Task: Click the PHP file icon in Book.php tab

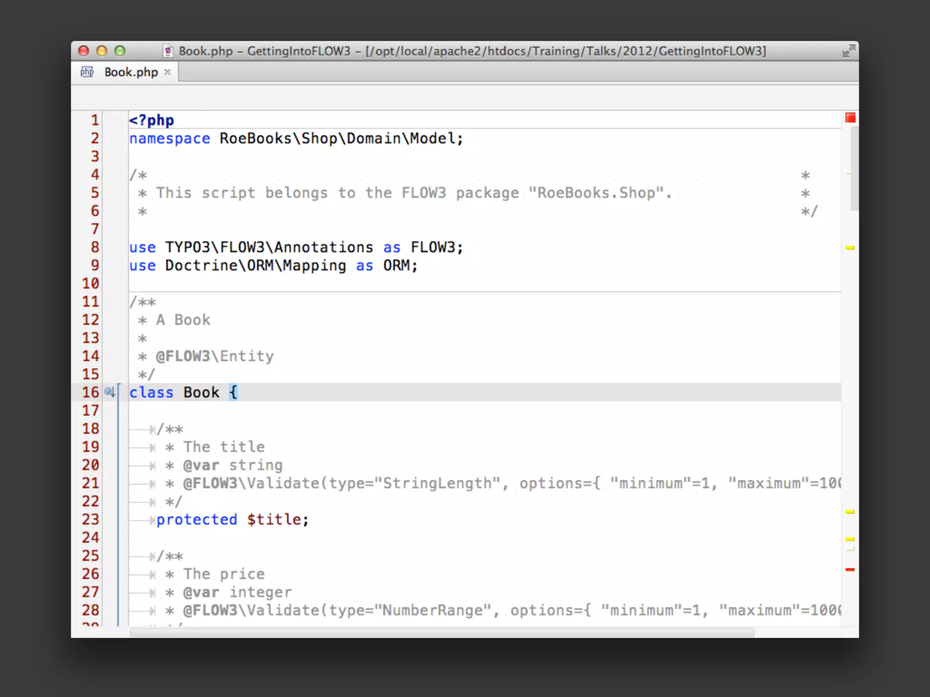Action: (87, 72)
